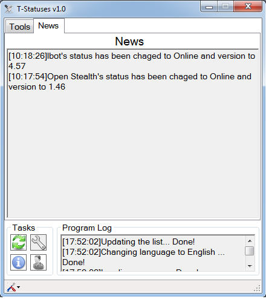Viewport: 266px width, 299px height.
Task: Click the Program Log scroll up arrow
Action: pyautogui.click(x=250, y=241)
